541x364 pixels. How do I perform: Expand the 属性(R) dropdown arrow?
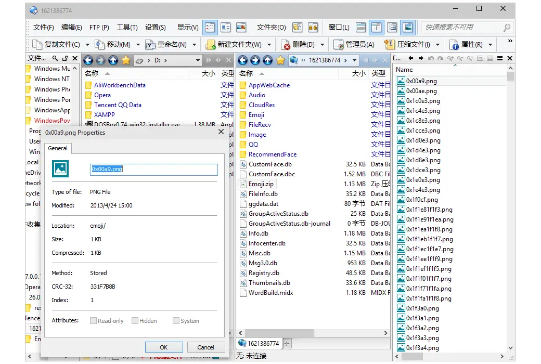click(x=490, y=45)
